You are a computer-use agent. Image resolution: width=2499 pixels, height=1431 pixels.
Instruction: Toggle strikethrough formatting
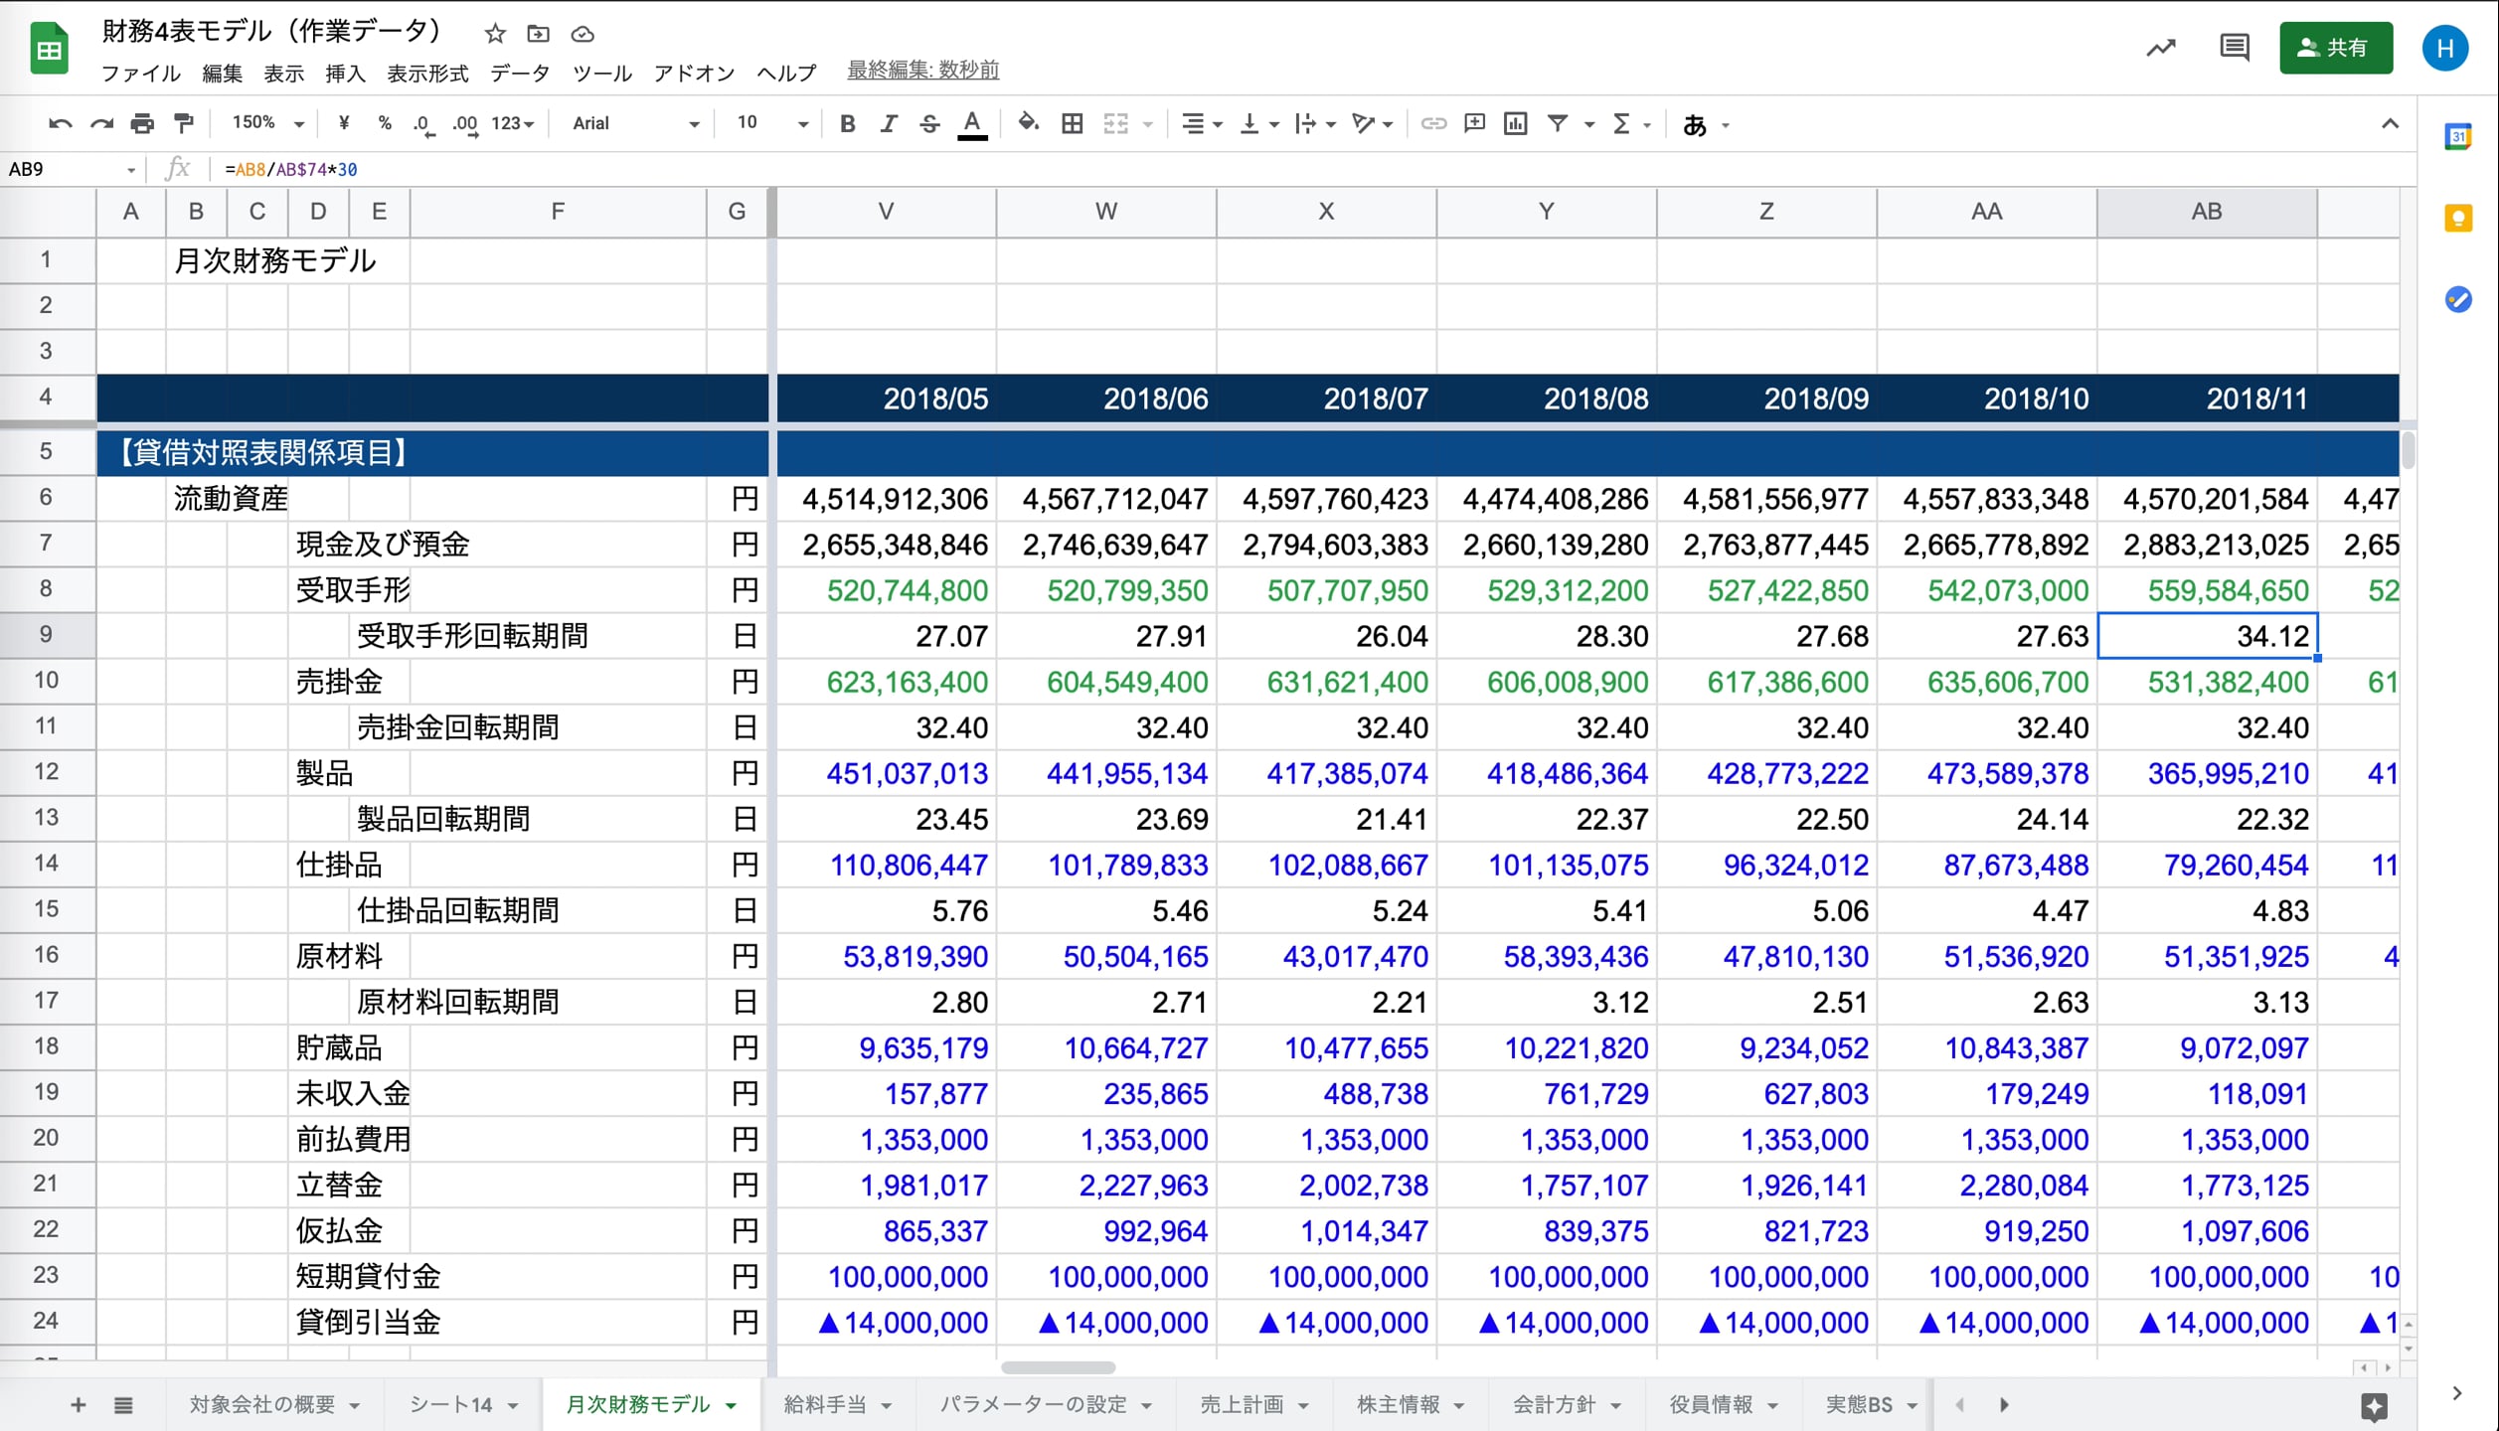coord(929,123)
